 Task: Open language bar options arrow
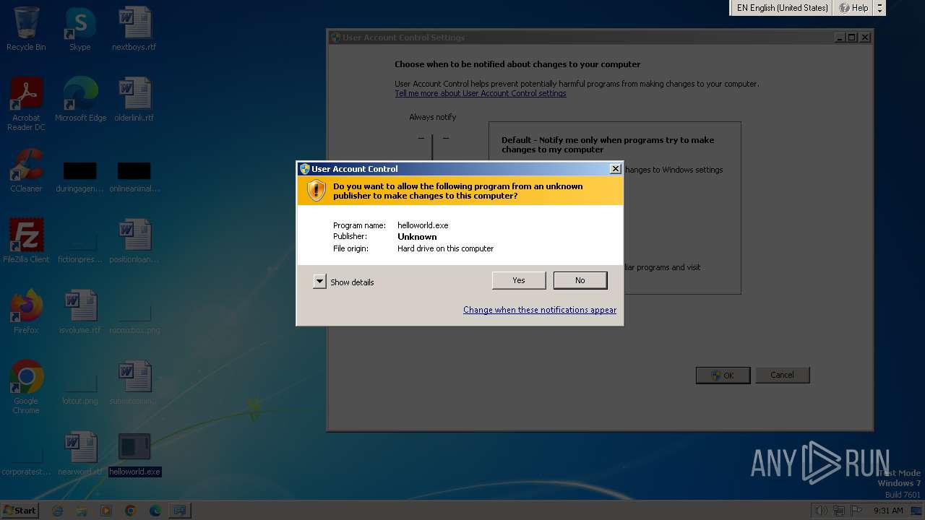click(x=879, y=8)
